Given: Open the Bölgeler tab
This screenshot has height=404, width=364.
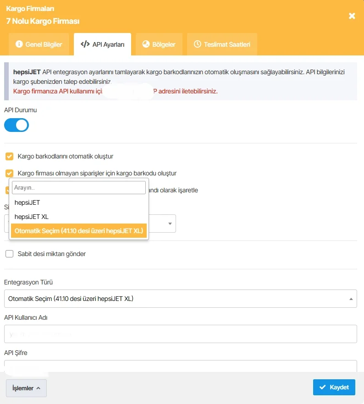Looking at the screenshot, I should click(159, 44).
